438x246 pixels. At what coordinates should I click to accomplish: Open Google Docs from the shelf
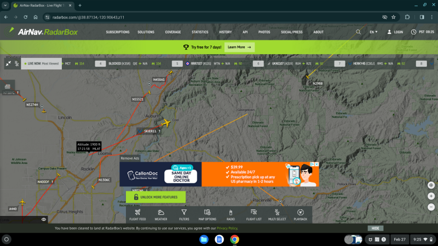(x=220, y=239)
